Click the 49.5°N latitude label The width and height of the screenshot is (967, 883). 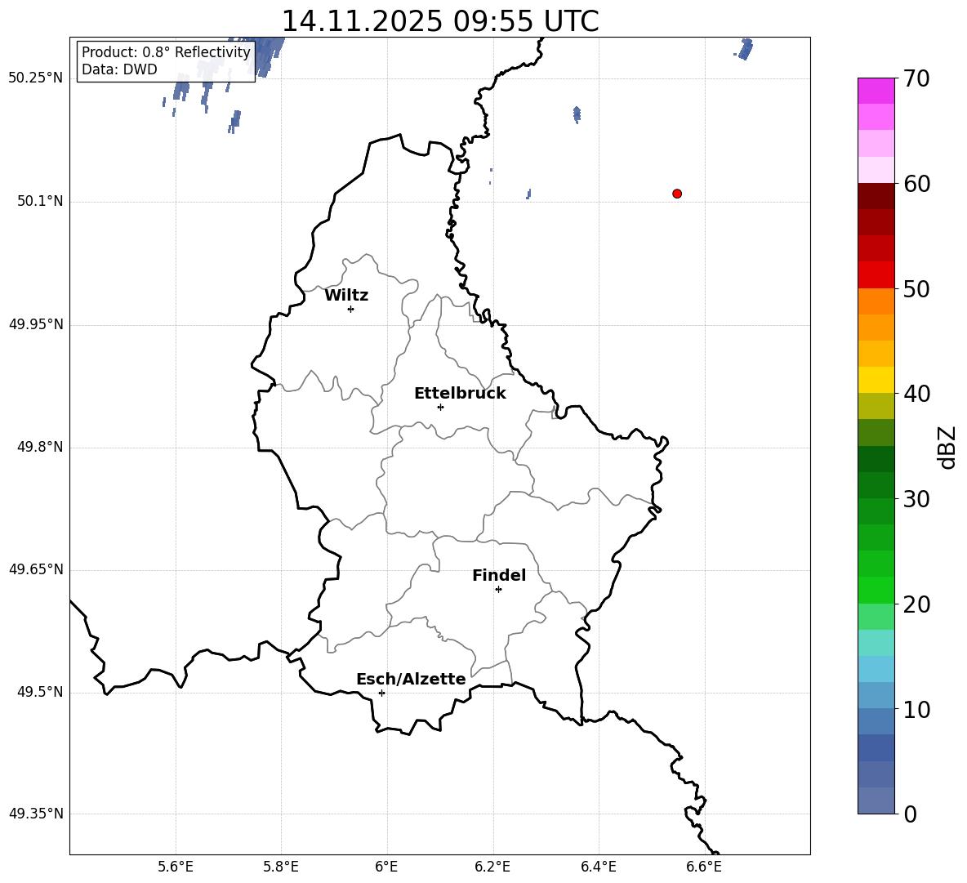click(41, 692)
